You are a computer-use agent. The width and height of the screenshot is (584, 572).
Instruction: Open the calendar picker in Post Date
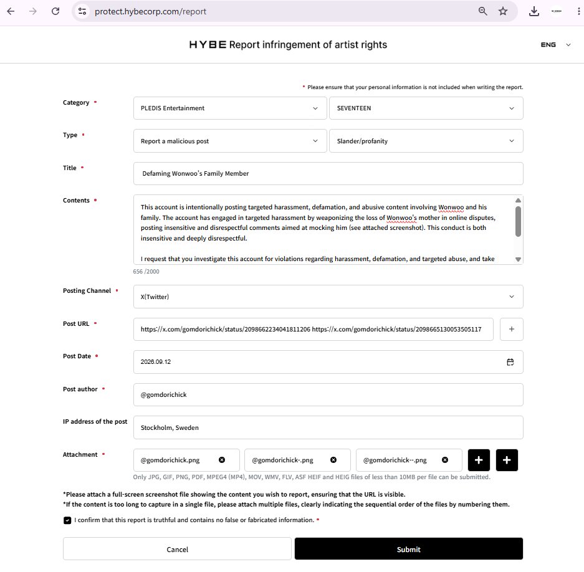tap(510, 362)
